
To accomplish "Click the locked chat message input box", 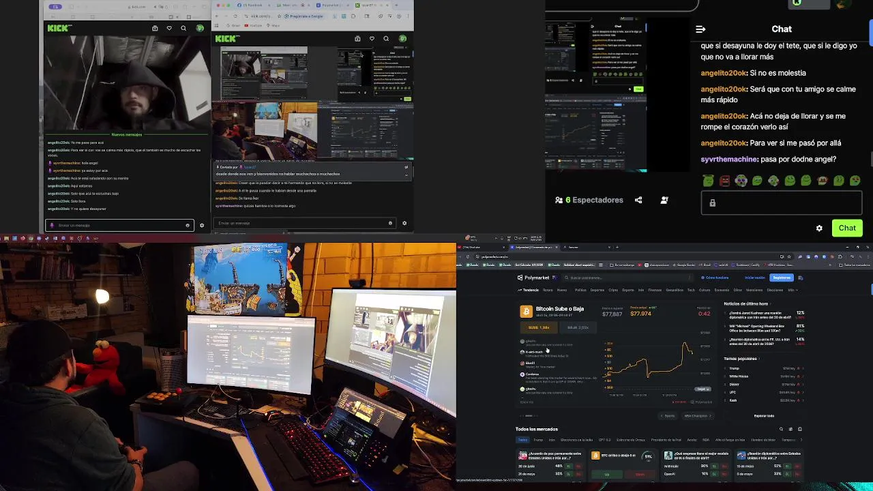I will [782, 203].
